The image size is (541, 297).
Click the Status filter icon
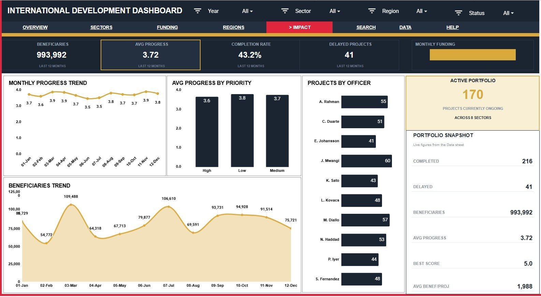click(458, 13)
